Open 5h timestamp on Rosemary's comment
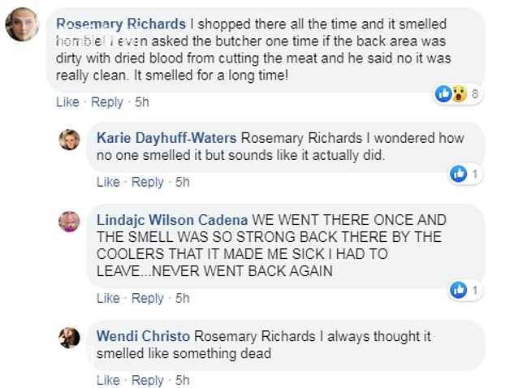 tap(142, 102)
